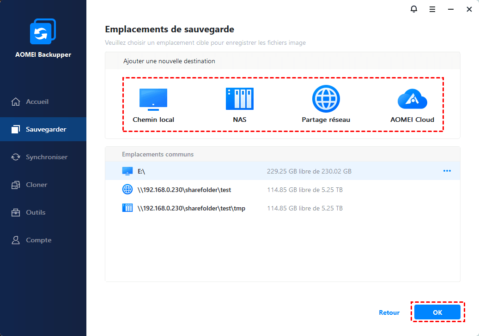Viewport: 479px width, 336px height.
Task: Switch to the Synchroniser section
Action: [x=43, y=157]
